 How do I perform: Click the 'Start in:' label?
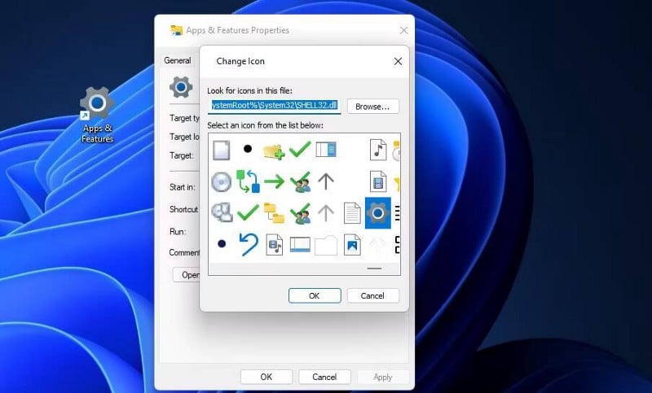(182, 187)
